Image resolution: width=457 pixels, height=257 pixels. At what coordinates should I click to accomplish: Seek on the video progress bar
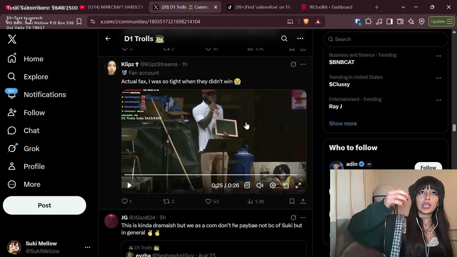point(214,175)
